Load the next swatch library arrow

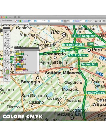pyautogui.click(x=23, y=72)
